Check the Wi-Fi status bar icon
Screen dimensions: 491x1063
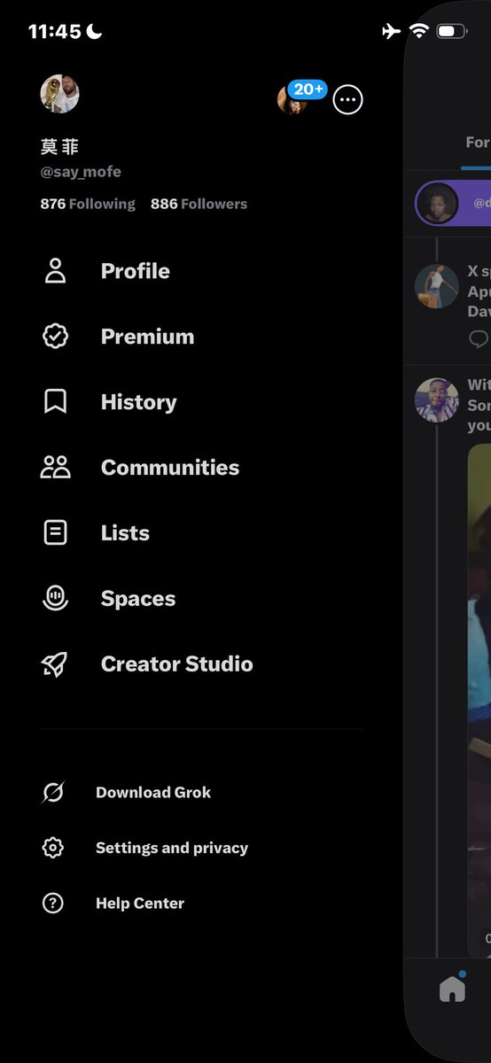point(417,32)
